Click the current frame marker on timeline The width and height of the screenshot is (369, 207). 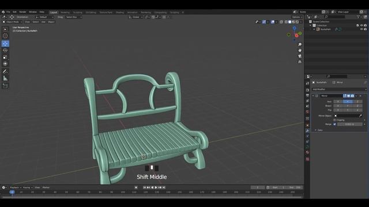tap(12, 192)
